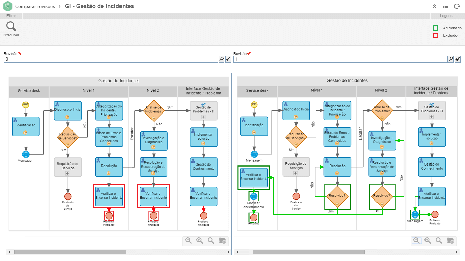Click the Pesquisar magnifier icon
This screenshot has width=465, height=261.
click(x=11, y=27)
